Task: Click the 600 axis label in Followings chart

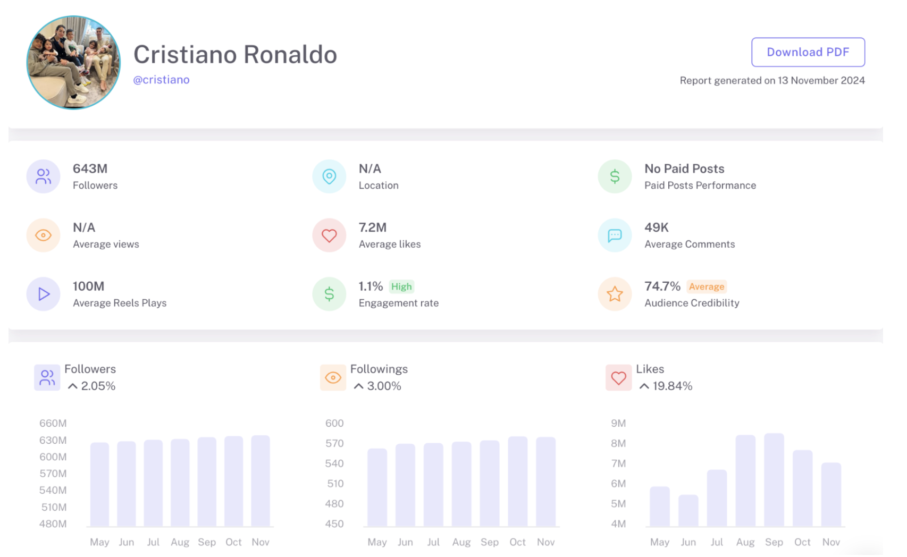Action: tap(334, 424)
